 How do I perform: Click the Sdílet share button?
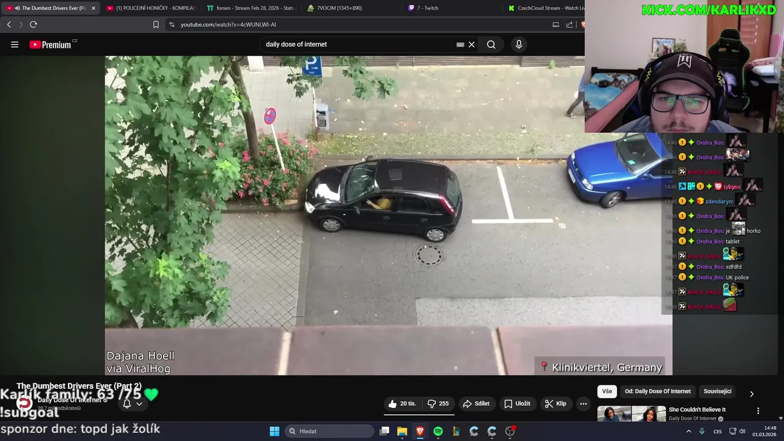click(476, 404)
